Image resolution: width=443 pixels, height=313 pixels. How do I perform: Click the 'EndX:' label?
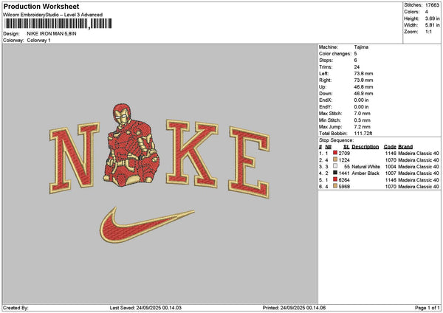(x=326, y=100)
